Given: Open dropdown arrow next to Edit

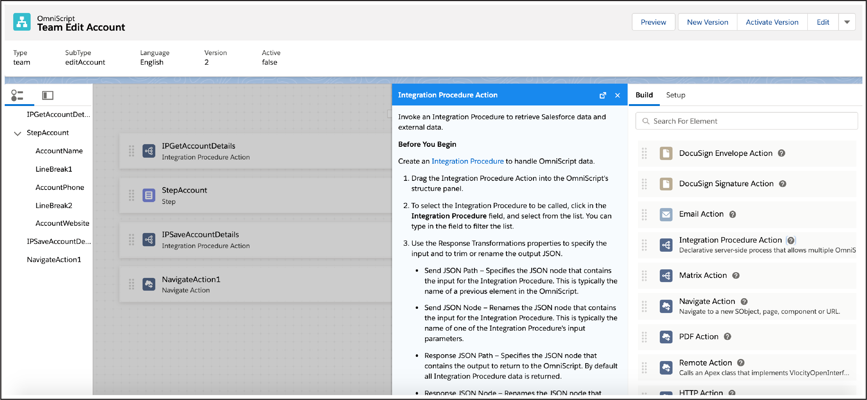Looking at the screenshot, I should pyautogui.click(x=847, y=22).
